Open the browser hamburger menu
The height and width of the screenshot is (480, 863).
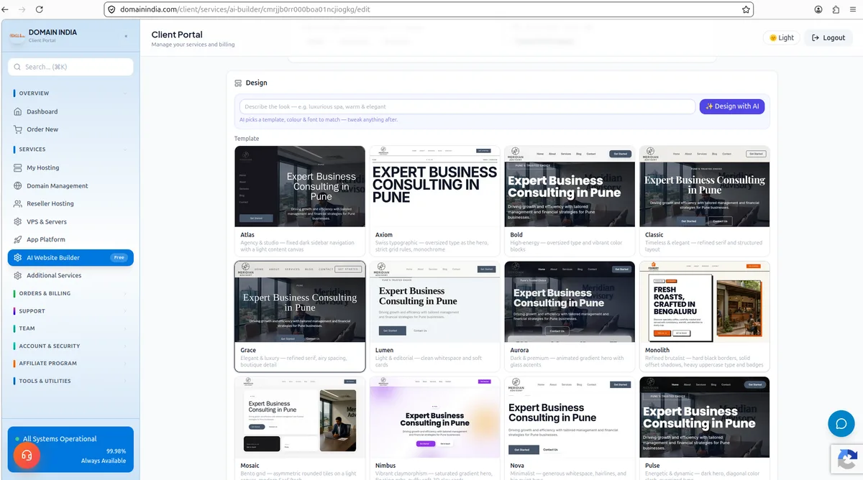[x=853, y=9]
